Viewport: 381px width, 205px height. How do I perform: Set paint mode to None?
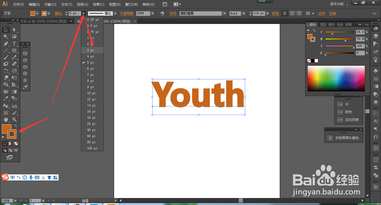pyautogui.click(x=16, y=144)
